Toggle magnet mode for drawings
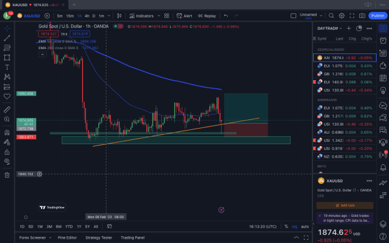The height and width of the screenshot is (243, 389). tap(7, 132)
